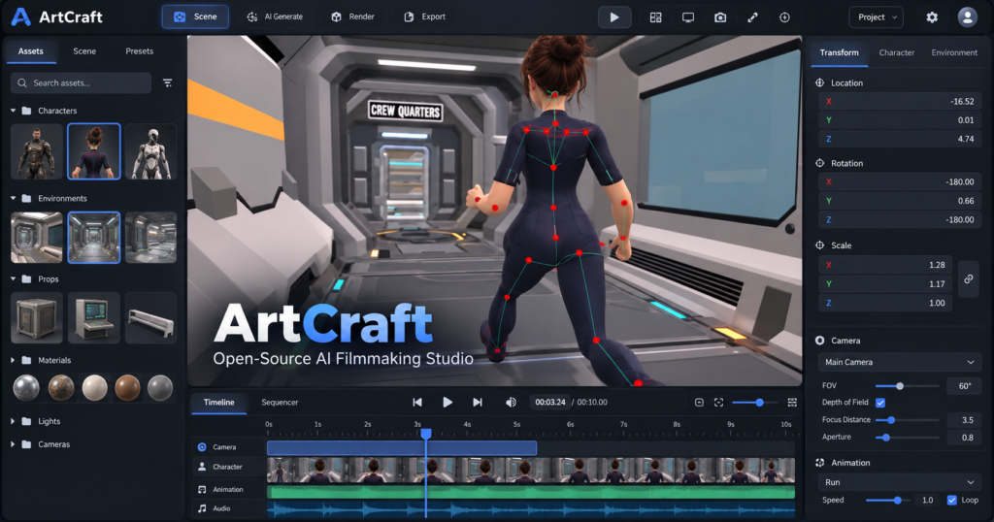Open the Export option
The image size is (994, 522).
(x=425, y=17)
